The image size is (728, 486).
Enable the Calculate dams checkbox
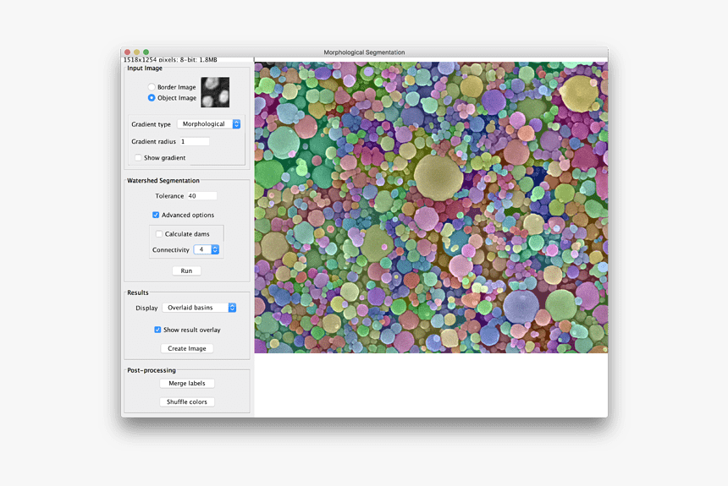pyautogui.click(x=158, y=234)
